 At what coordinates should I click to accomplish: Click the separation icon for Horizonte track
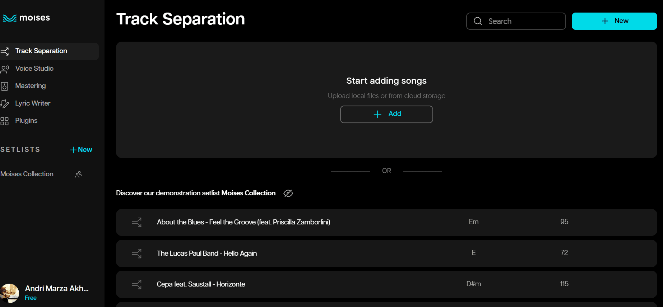tap(137, 284)
